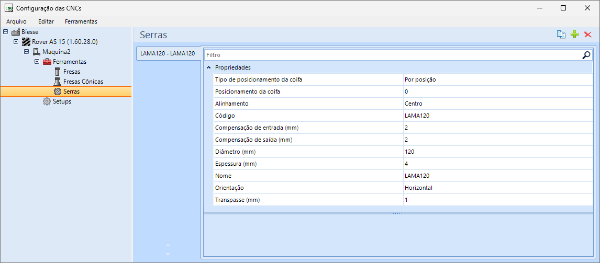Edit the Nome value LAMA120
Image resolution: width=600 pixels, height=263 pixels.
(x=498, y=176)
